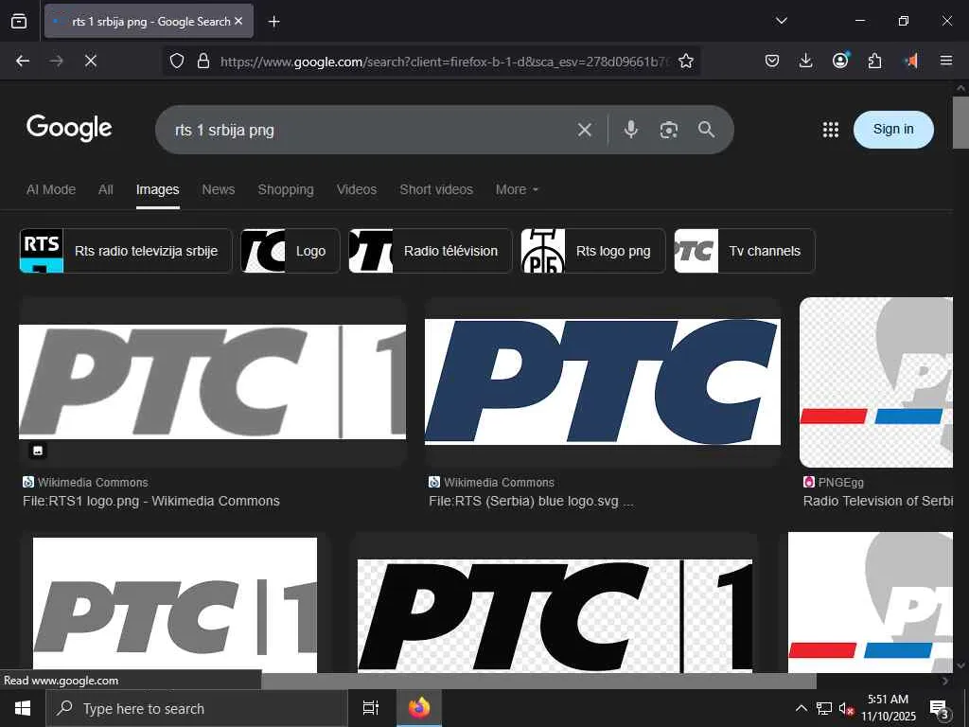This screenshot has height=727, width=969.
Task: Save page to Pocket
Action: point(772,61)
